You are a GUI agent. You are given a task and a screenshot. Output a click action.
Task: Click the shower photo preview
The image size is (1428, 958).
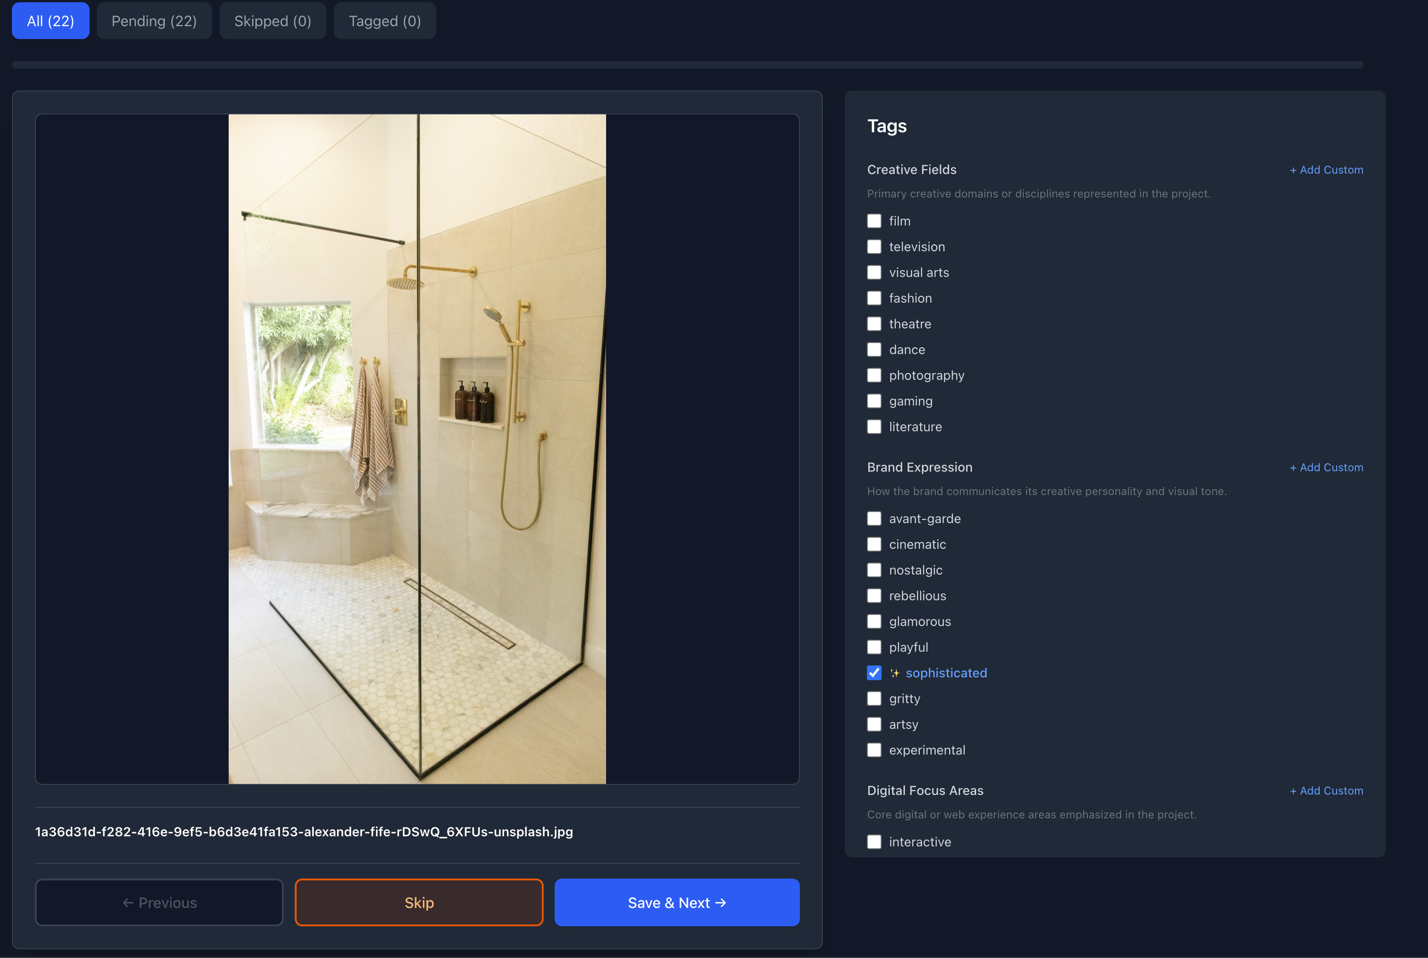click(417, 449)
